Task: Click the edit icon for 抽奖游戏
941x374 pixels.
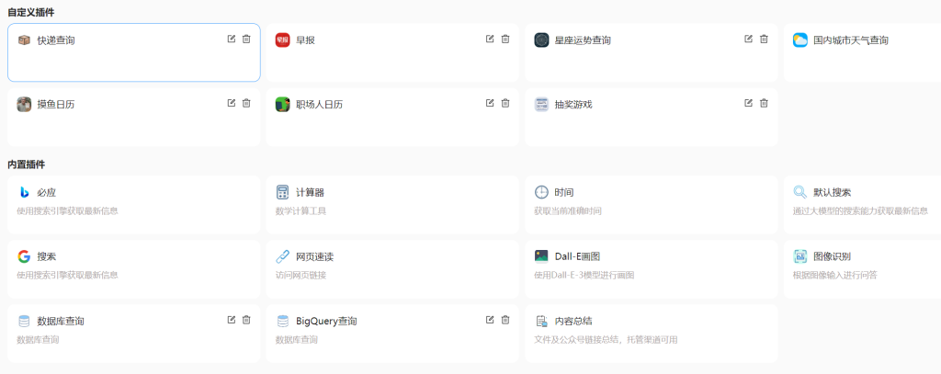Action: tap(749, 103)
